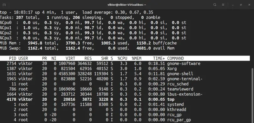Select the Xorg process name

point(172,69)
